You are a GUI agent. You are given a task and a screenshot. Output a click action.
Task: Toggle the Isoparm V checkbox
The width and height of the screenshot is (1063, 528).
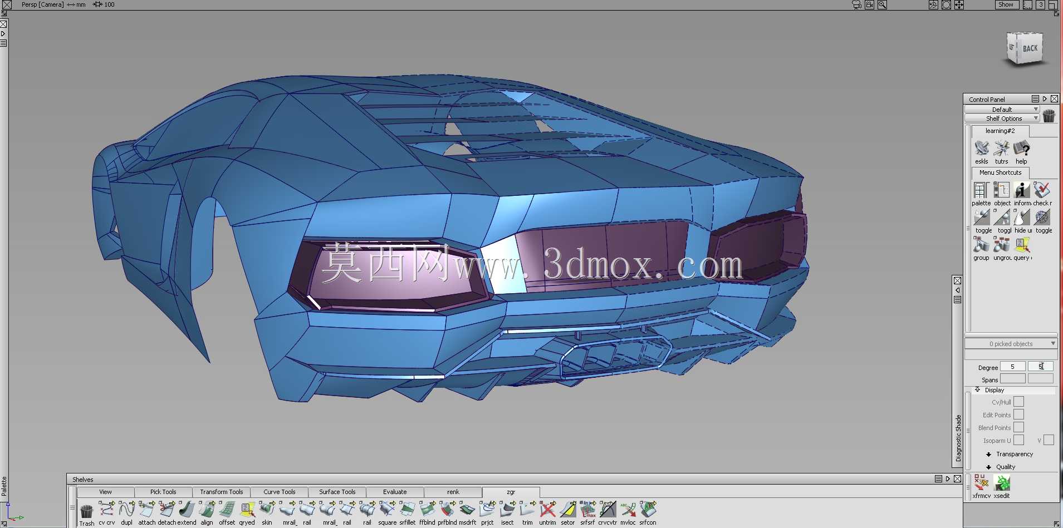pyautogui.click(x=1049, y=440)
